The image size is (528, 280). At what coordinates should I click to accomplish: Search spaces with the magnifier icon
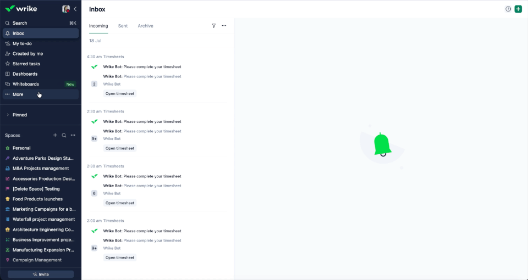64,135
